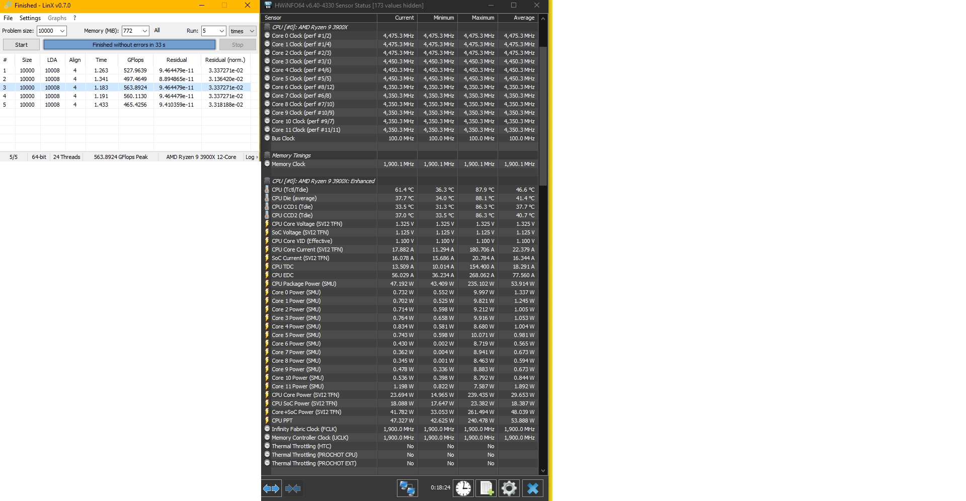Click the lightning icon beside CPU PPT
Screen dimensions: 966x501
[267, 421]
